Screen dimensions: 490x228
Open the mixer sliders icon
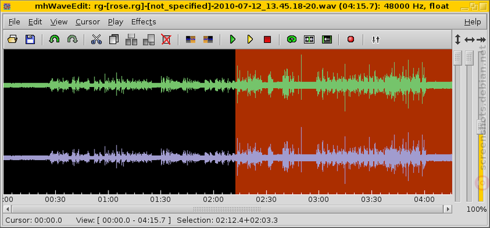(375, 39)
